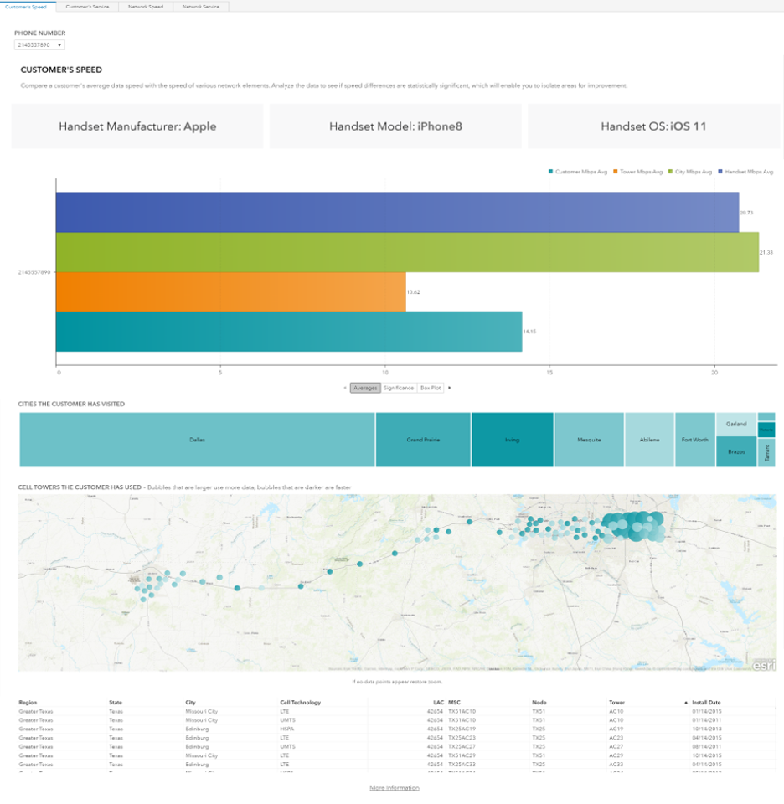Select the Averages chart view button
The width and height of the screenshot is (784, 804).
click(365, 388)
